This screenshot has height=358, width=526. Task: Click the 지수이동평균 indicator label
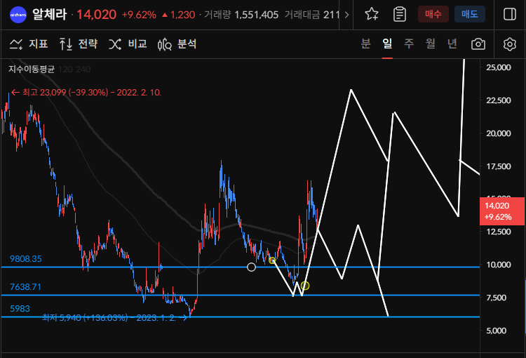(x=32, y=69)
